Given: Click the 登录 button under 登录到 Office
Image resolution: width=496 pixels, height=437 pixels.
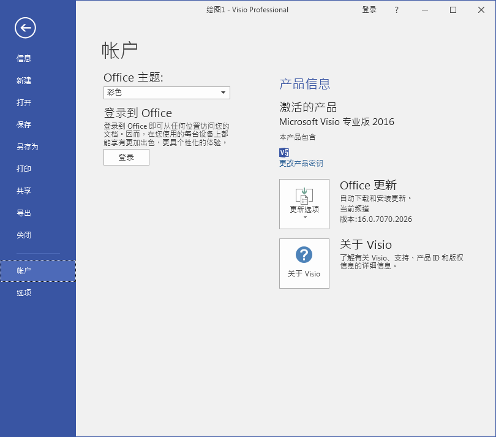Looking at the screenshot, I should point(126,157).
